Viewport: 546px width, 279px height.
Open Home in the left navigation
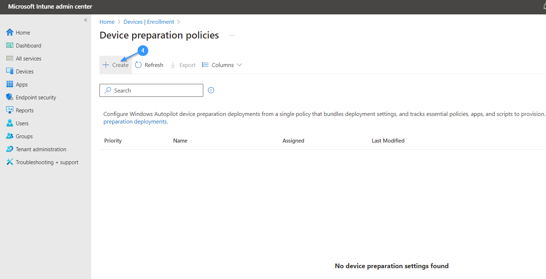tap(23, 32)
